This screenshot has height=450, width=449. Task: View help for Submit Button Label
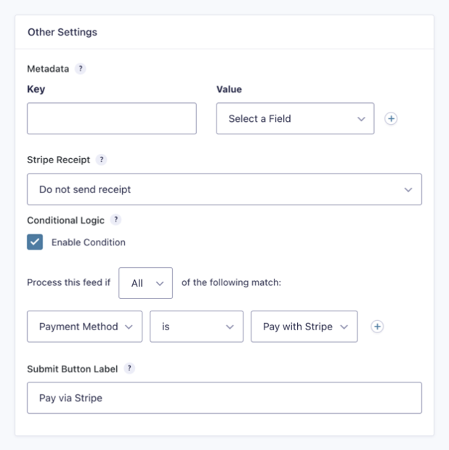(129, 368)
